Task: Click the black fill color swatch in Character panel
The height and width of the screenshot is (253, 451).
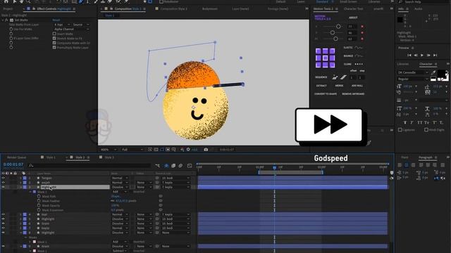Action: pyautogui.click(x=441, y=73)
